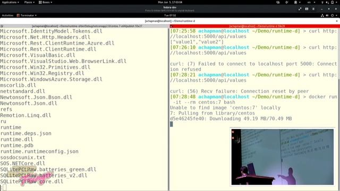Click 'd5e46245fe40: Downloading' progress line
The height and width of the screenshot is (191, 340).
231,119
